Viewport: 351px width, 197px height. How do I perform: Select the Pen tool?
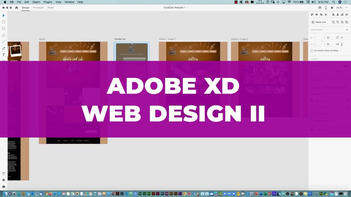click(x=3, y=48)
